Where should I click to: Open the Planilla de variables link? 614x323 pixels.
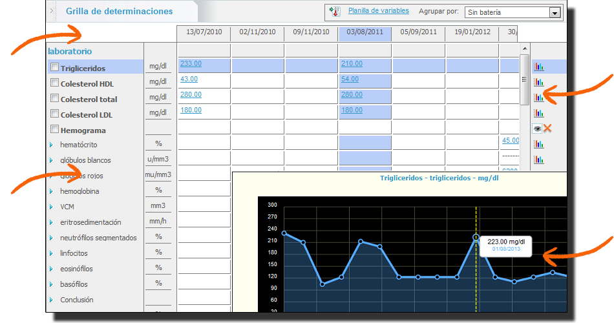378,11
